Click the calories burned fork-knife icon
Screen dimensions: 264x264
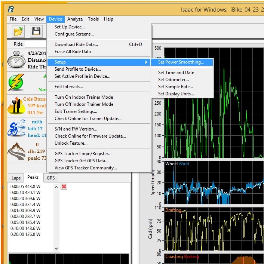pyautogui.click(x=16, y=106)
